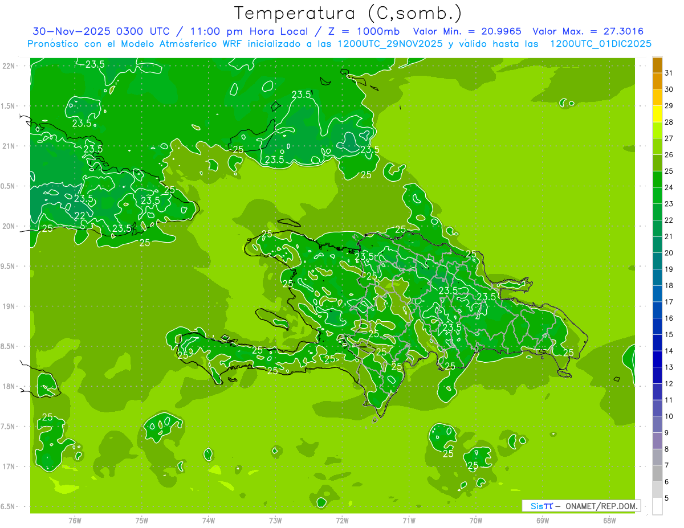This screenshot has width=684, height=528.
Task: Click the legend value 23
Action: [x=669, y=204]
